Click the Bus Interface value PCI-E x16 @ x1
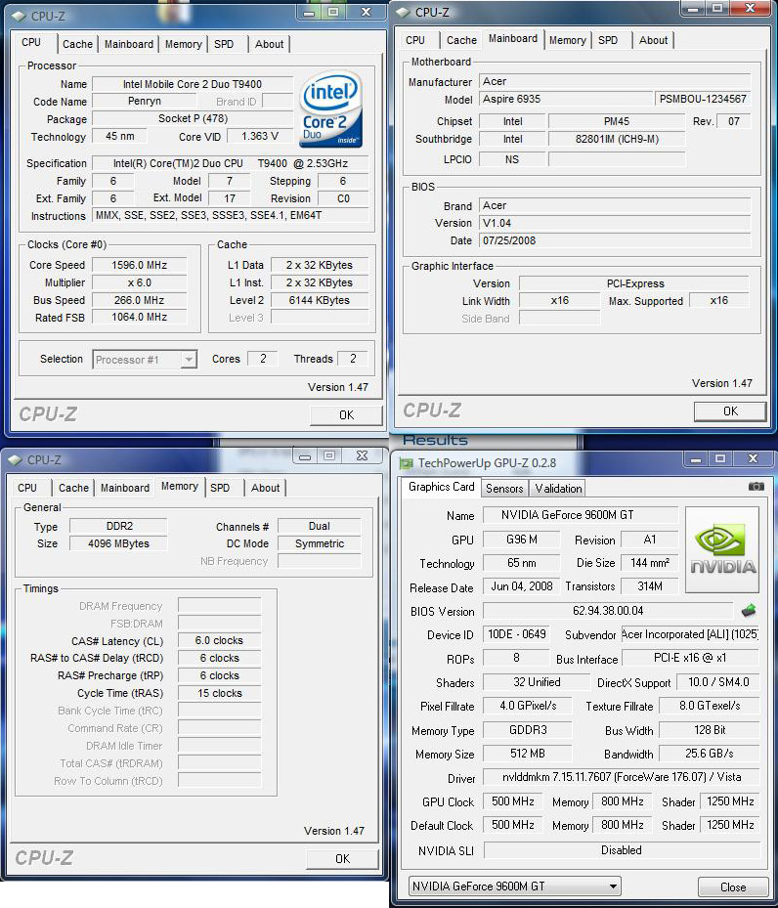The height and width of the screenshot is (908, 778). pos(690,658)
